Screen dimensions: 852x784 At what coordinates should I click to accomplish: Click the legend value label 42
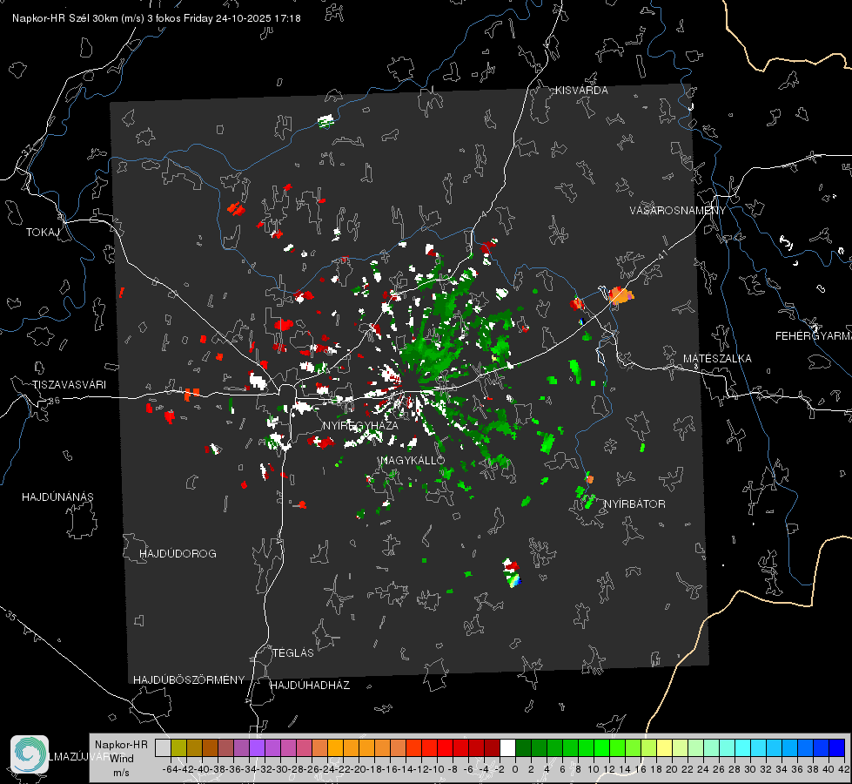point(844,769)
